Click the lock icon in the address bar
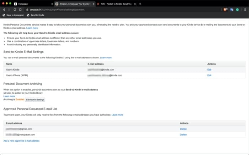The image size is (249, 155). click(x=27, y=10)
